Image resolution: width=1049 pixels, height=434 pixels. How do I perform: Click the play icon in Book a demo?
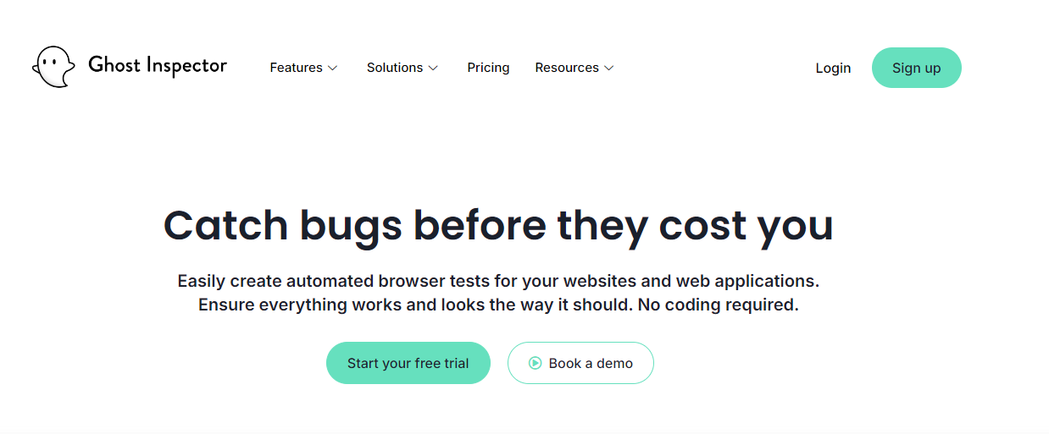535,363
